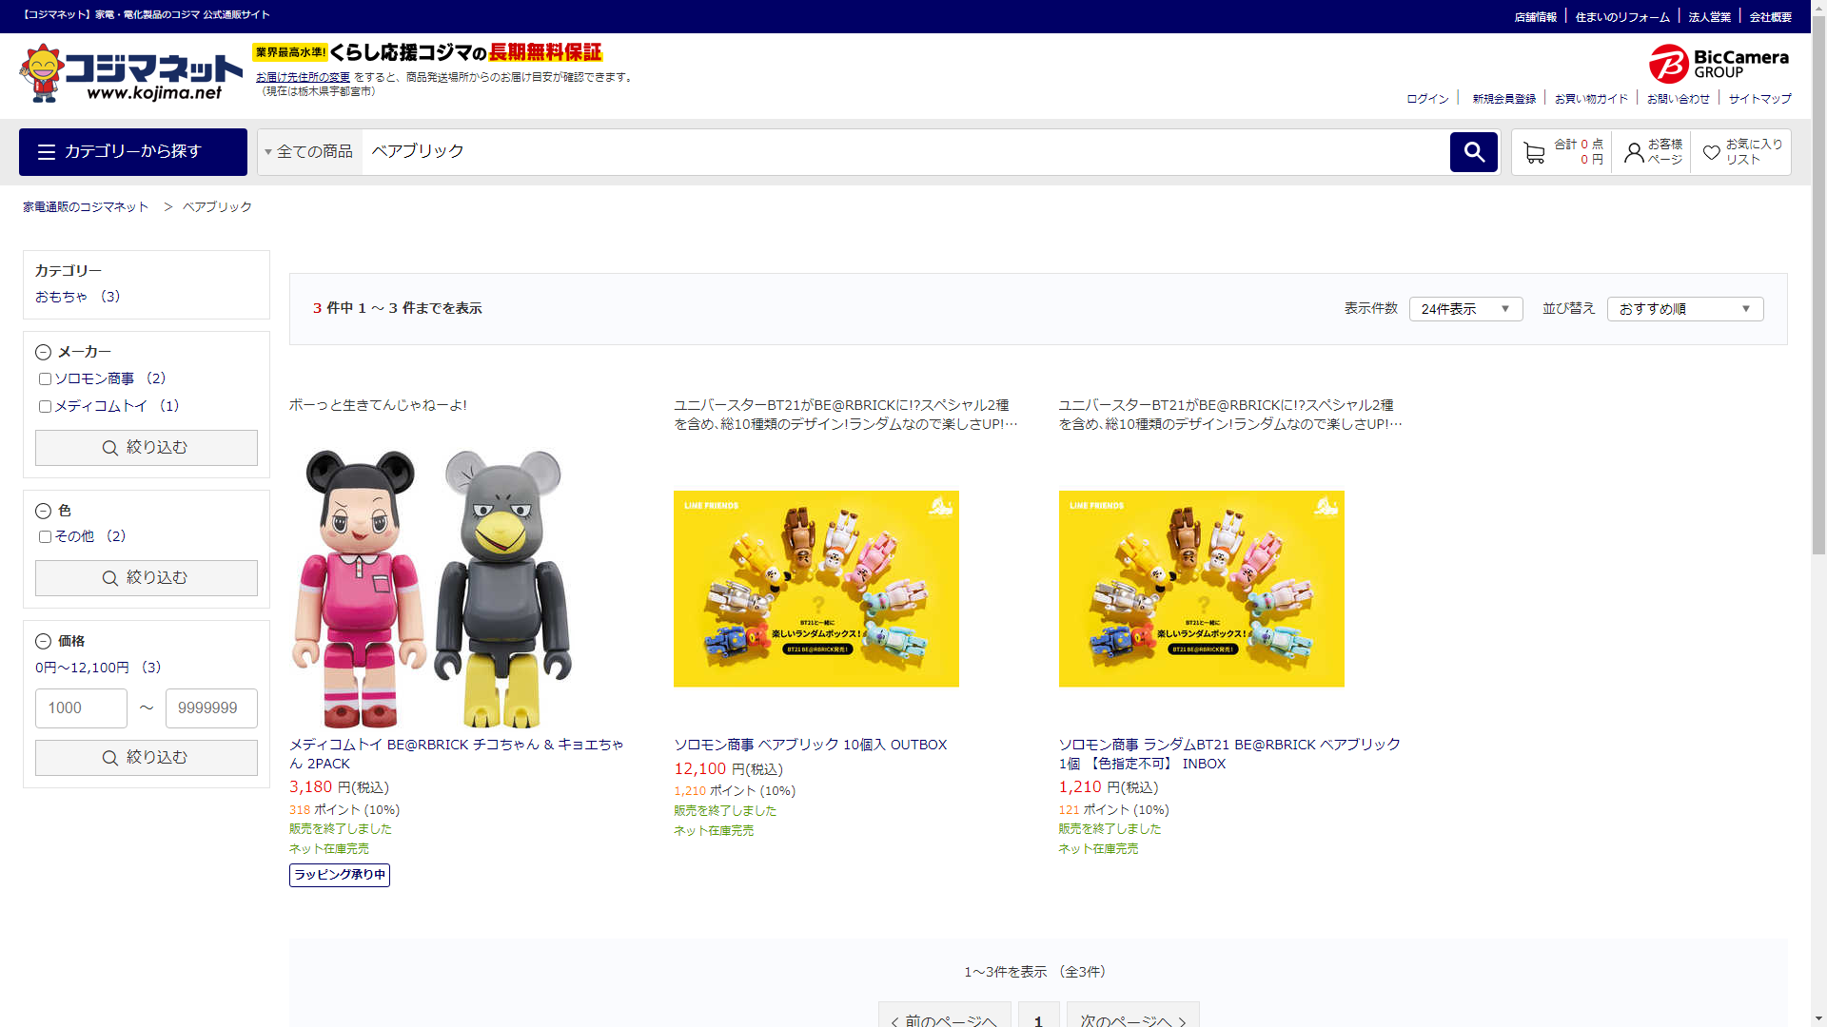1827x1027 pixels.
Task: Open the カテゴリーから探す menu
Action: click(133, 152)
